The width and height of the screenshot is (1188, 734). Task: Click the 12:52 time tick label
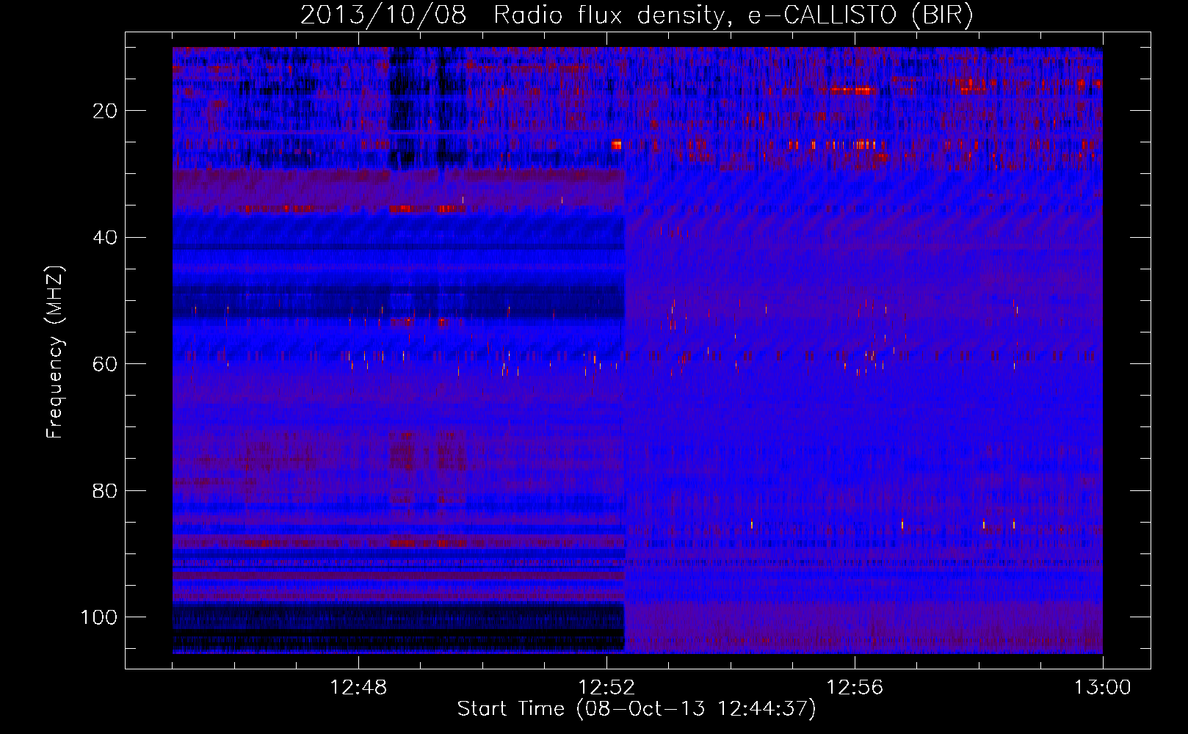tap(606, 688)
